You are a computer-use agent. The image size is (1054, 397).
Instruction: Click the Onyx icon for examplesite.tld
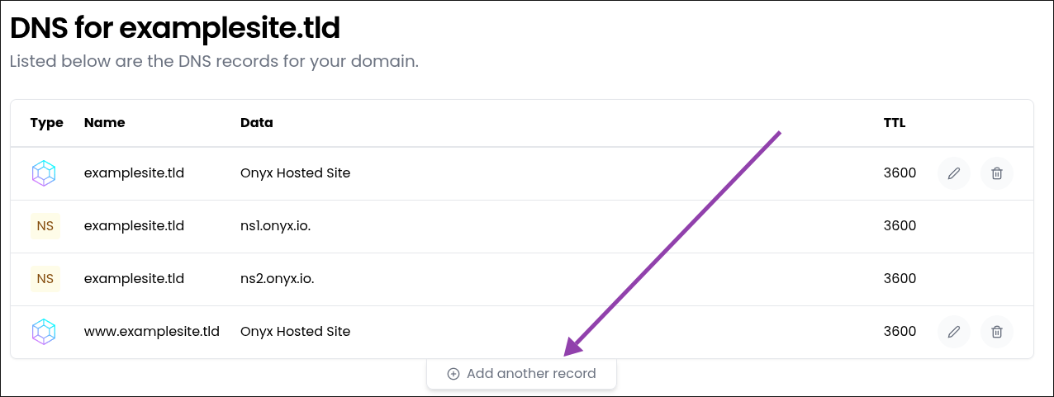pos(44,173)
